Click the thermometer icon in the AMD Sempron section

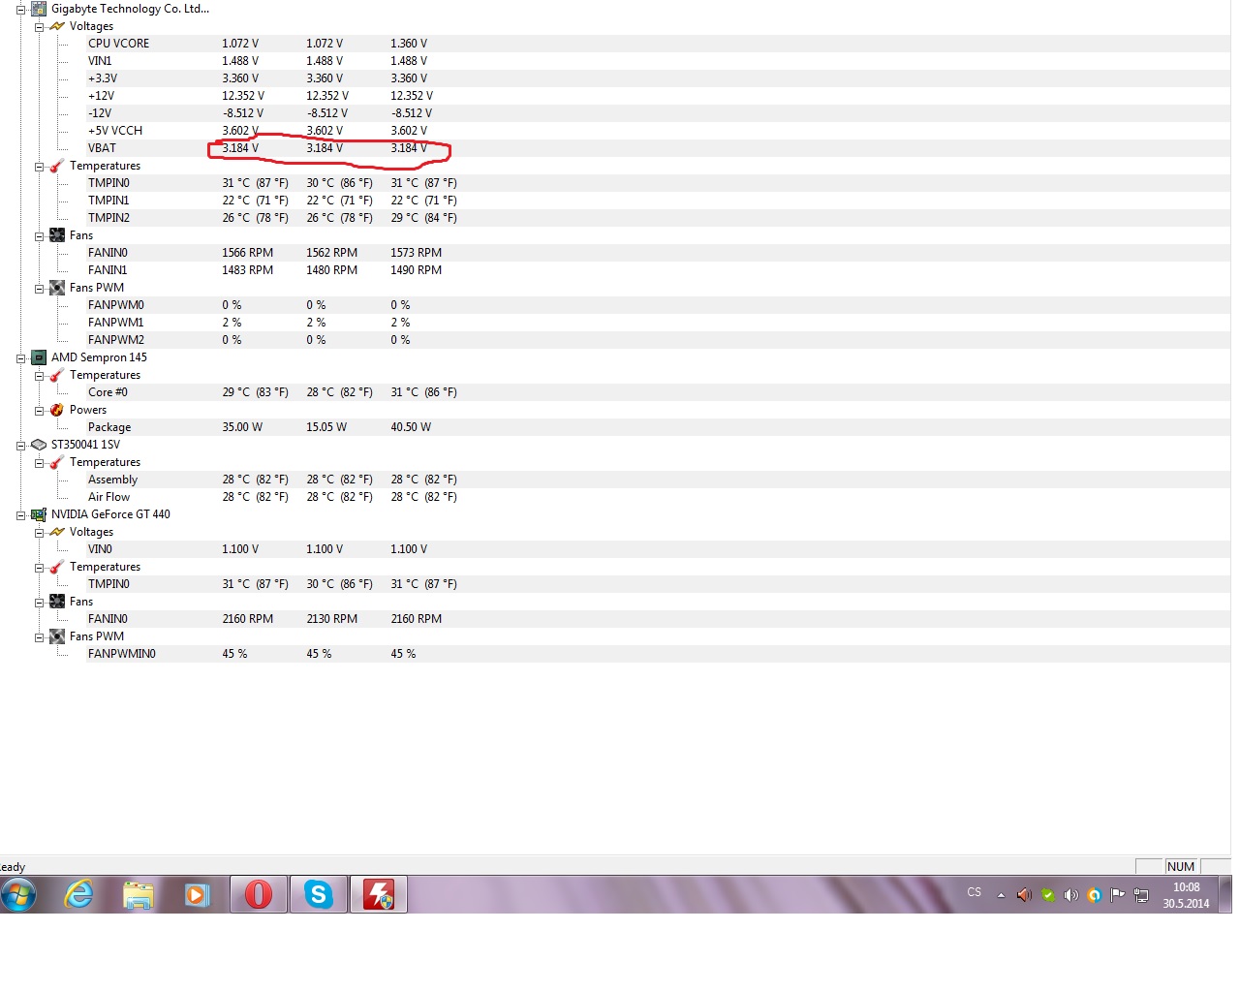tap(57, 375)
